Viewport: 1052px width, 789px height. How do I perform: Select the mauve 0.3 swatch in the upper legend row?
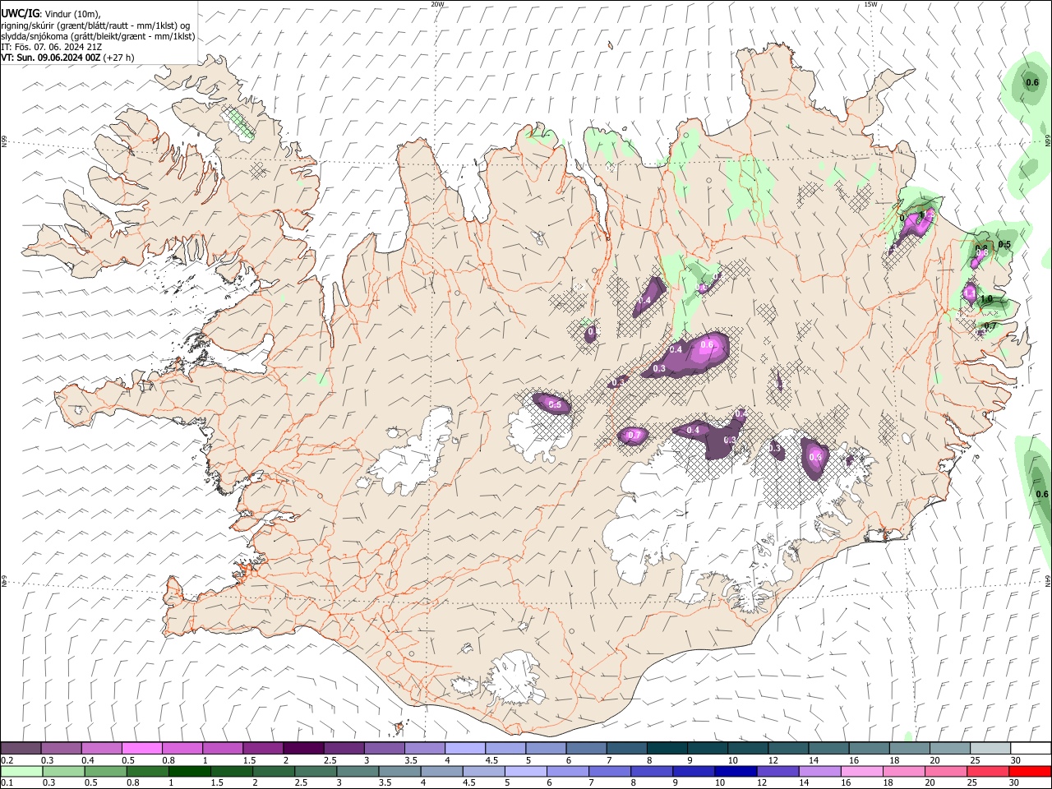pyautogui.click(x=62, y=749)
